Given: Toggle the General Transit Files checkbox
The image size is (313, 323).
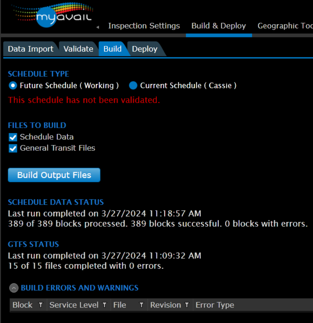Looking at the screenshot, I should click(13, 149).
